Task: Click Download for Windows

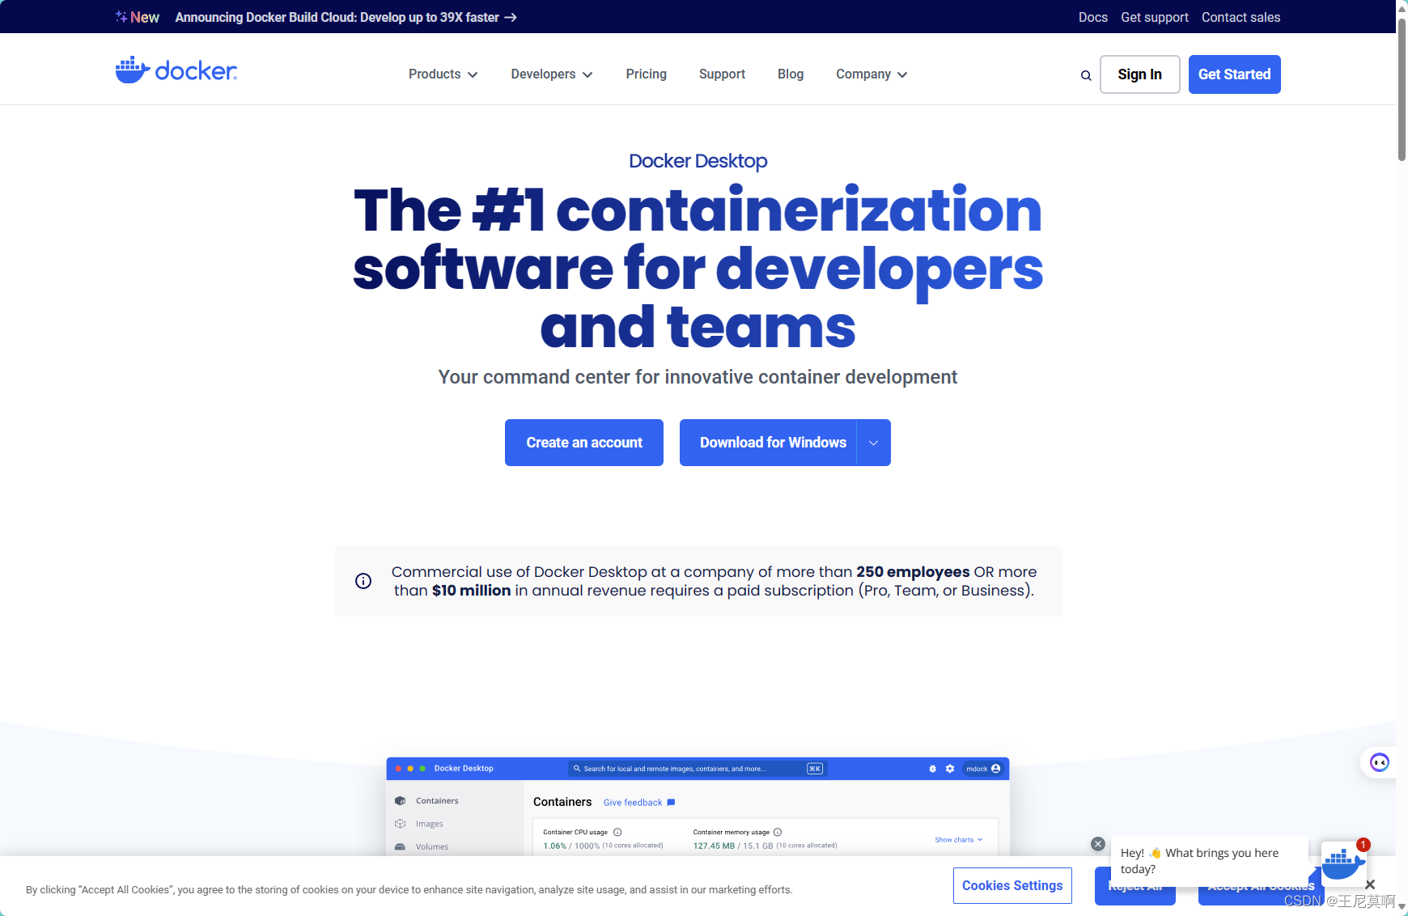Action: click(x=768, y=443)
